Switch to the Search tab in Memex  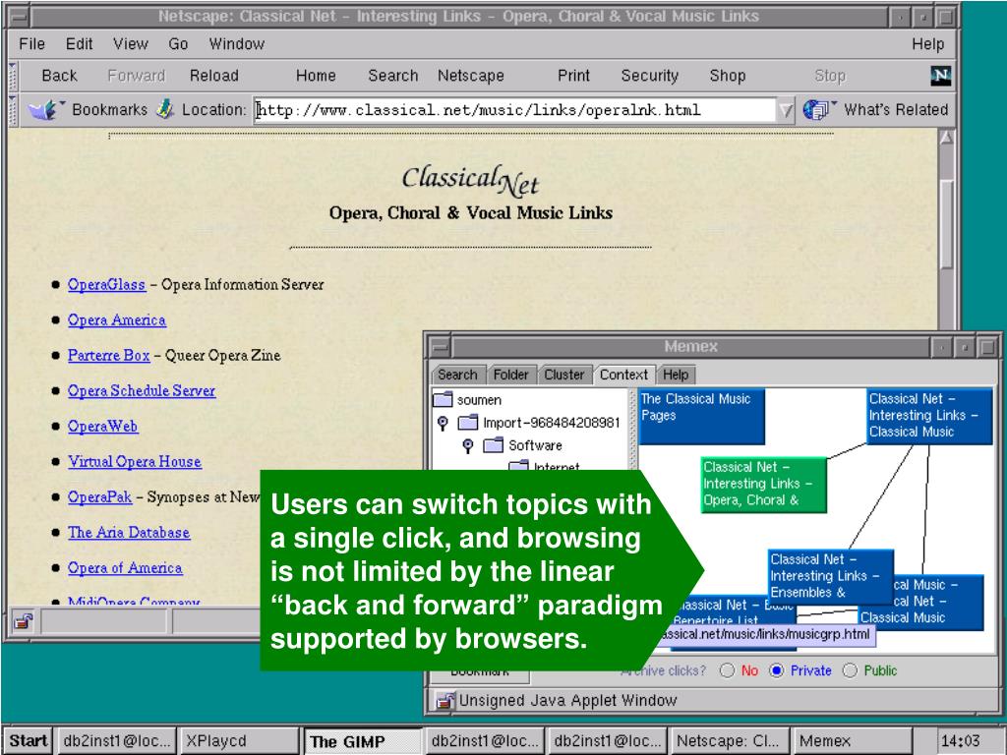point(457,375)
